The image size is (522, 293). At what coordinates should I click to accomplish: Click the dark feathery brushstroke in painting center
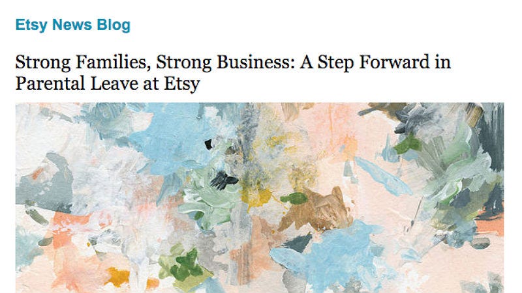click(224, 181)
